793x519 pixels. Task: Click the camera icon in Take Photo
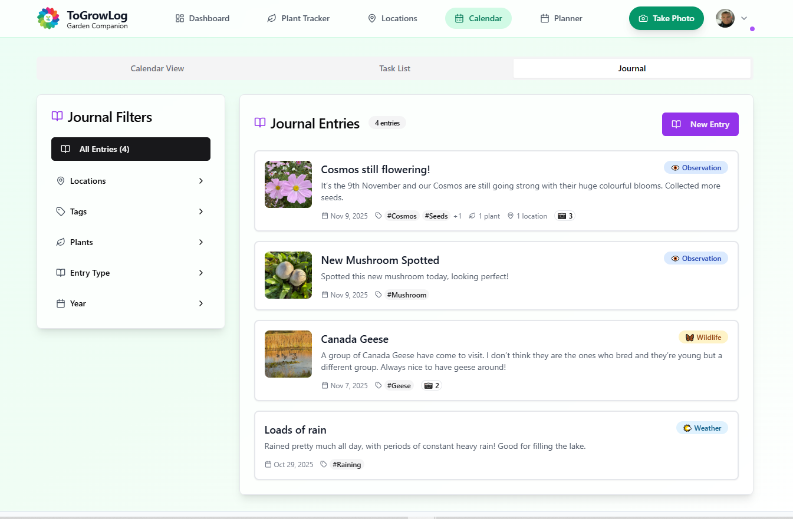pyautogui.click(x=643, y=18)
